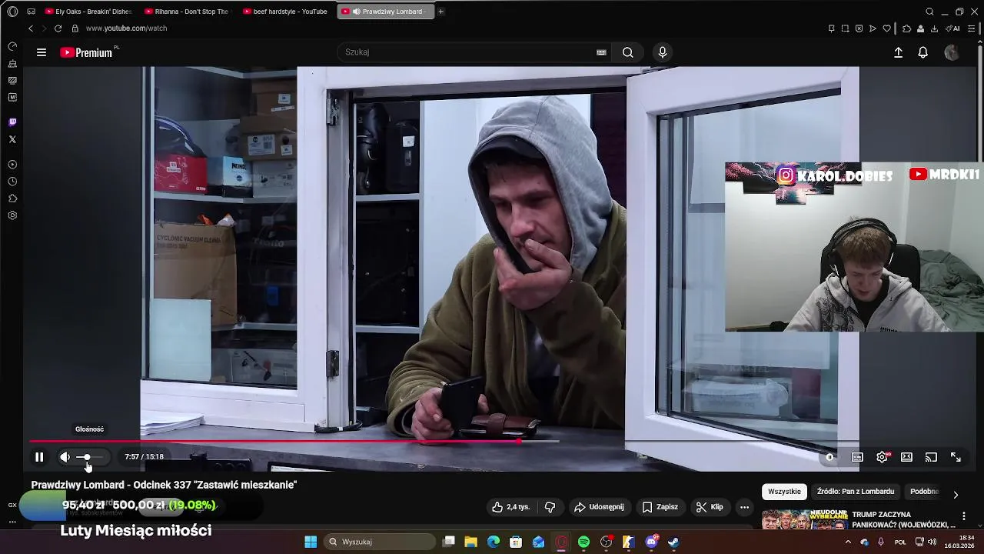
Task: Select the Wszystkie filter chip
Action: pos(784,492)
